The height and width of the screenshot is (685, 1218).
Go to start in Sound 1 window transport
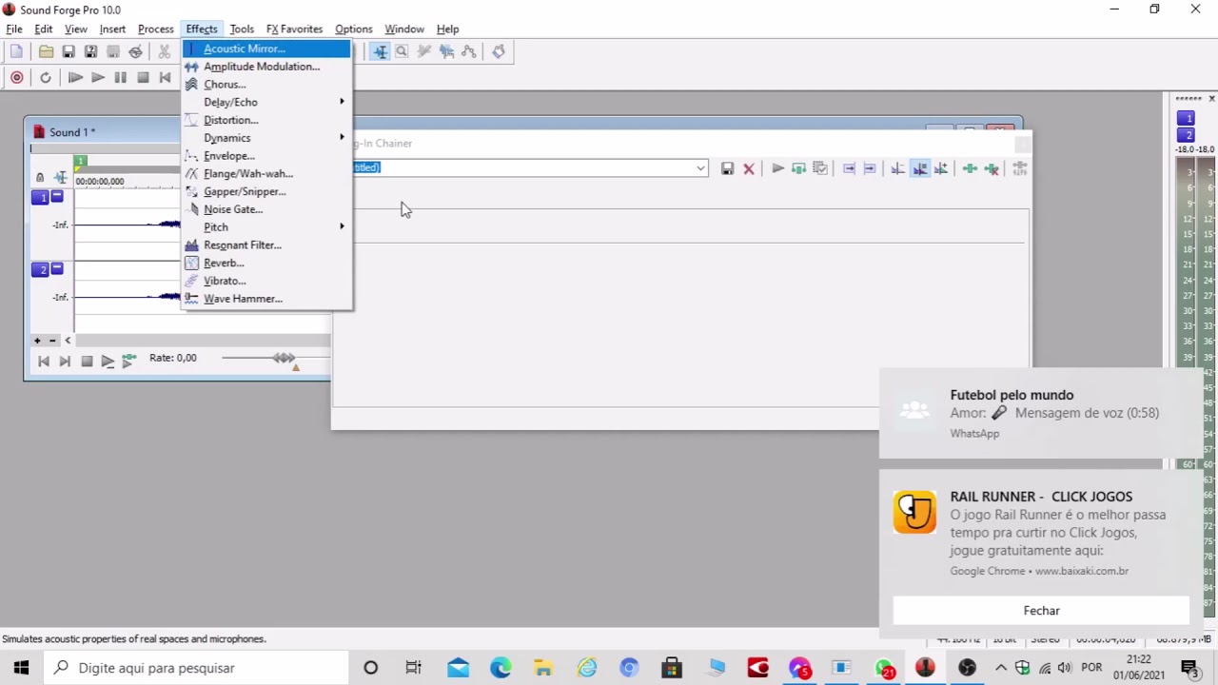[43, 362]
